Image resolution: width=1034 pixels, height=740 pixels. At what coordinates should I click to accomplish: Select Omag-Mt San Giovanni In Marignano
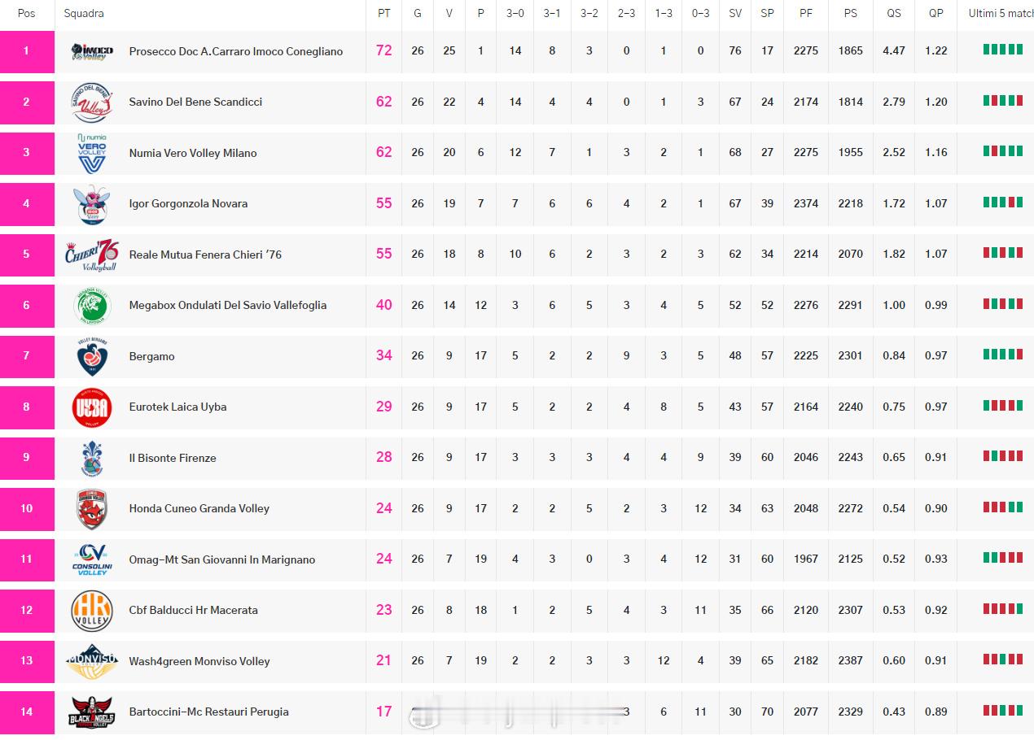(x=222, y=559)
